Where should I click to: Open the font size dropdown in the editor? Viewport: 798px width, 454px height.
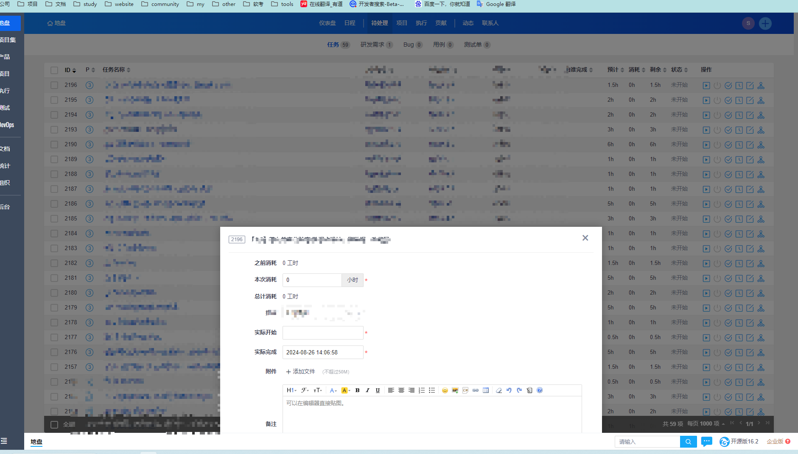[x=318, y=390]
